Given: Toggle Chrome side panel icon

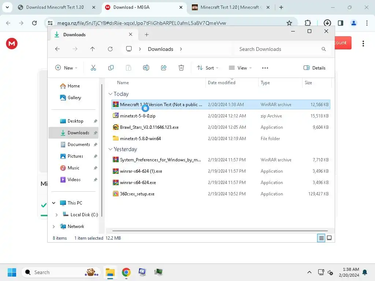Looking at the screenshot, I should (x=341, y=23).
